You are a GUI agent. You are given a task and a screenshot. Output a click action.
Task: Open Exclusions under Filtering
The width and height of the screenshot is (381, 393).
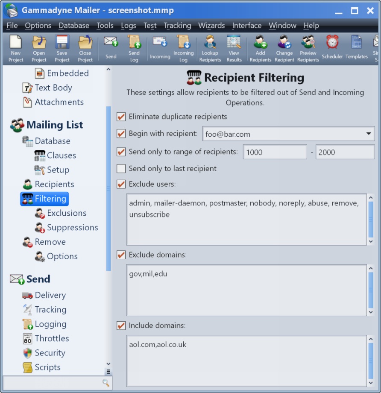[60, 213]
